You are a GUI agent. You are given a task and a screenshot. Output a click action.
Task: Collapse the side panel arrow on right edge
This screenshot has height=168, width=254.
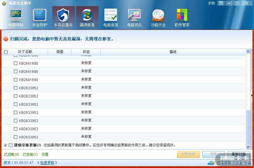click(x=252, y=95)
